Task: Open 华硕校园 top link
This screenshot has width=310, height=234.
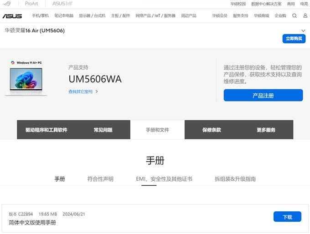Action: (x=238, y=4)
